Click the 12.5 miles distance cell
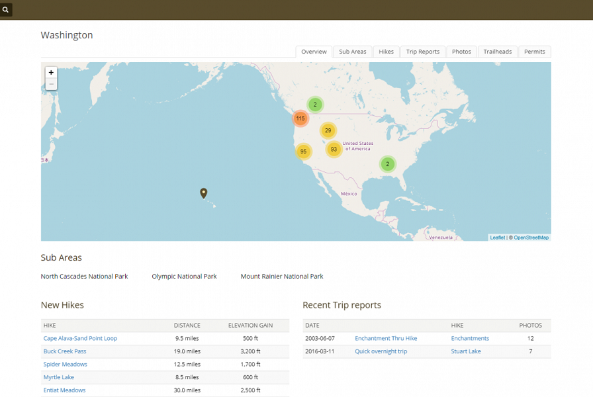 coord(187,364)
